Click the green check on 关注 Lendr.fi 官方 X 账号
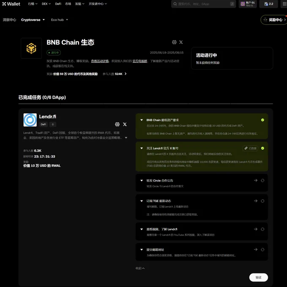Viewport: 287px width, 287px height. pos(262,148)
